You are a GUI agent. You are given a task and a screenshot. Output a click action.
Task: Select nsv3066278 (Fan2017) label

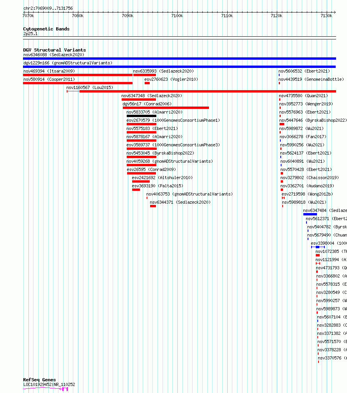(303, 137)
